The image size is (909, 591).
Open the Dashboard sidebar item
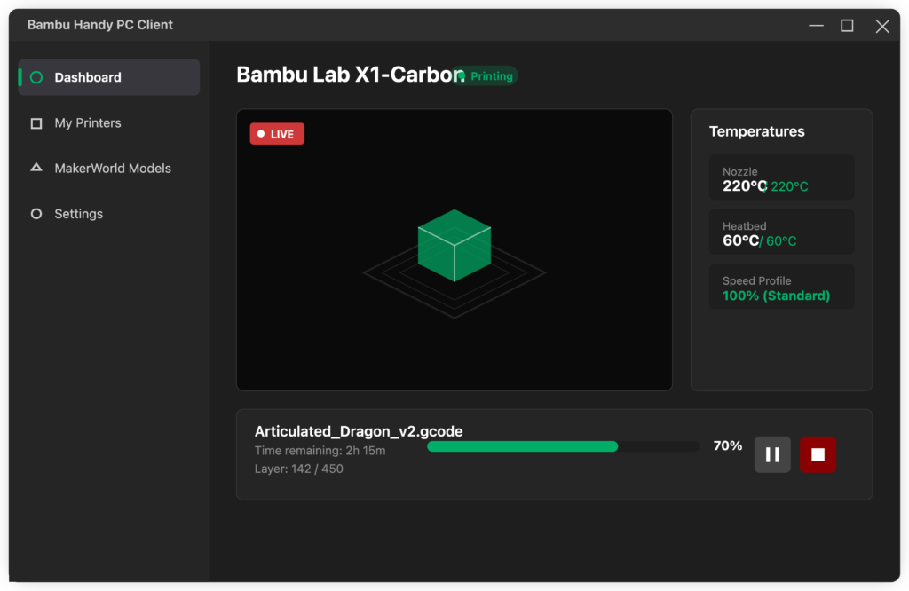click(109, 77)
